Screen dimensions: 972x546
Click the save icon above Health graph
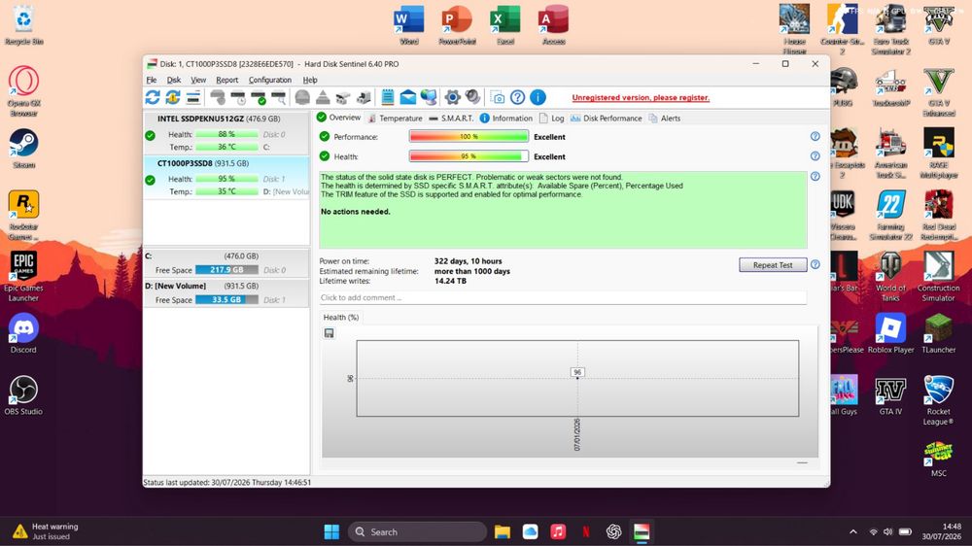(330, 333)
